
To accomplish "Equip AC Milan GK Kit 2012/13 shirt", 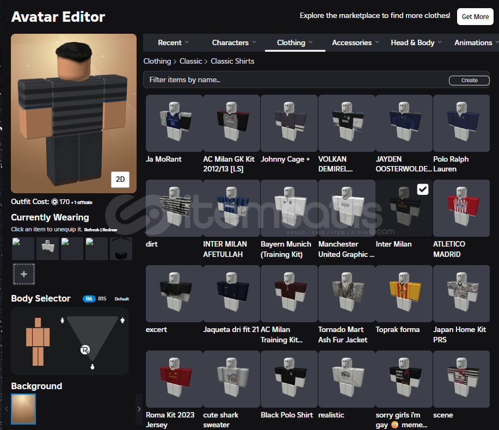I will (231, 123).
